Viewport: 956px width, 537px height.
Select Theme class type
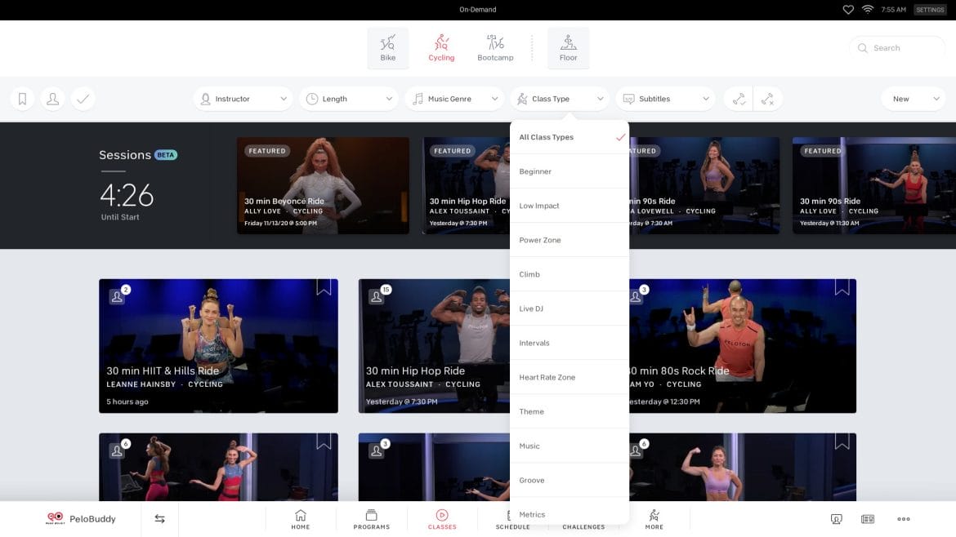[570, 411]
